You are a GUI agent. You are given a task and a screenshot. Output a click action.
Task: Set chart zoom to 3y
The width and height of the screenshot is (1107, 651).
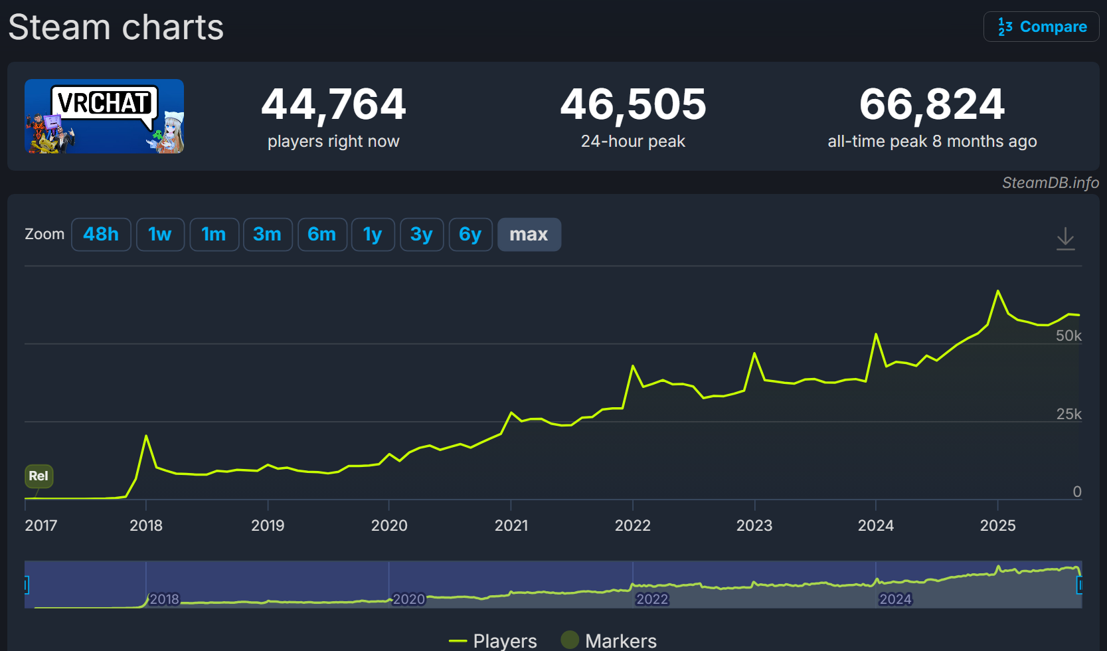point(422,234)
